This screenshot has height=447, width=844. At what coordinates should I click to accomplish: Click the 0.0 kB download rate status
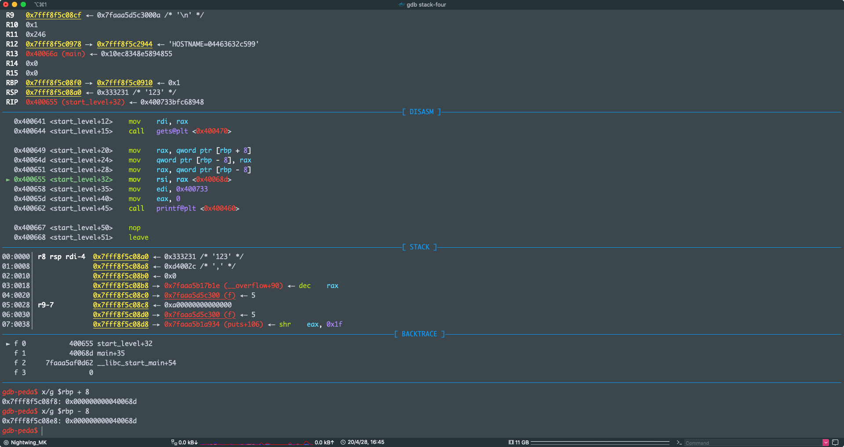tap(188, 443)
